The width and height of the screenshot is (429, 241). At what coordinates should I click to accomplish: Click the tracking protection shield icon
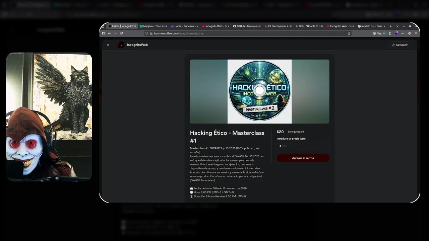tap(146, 33)
